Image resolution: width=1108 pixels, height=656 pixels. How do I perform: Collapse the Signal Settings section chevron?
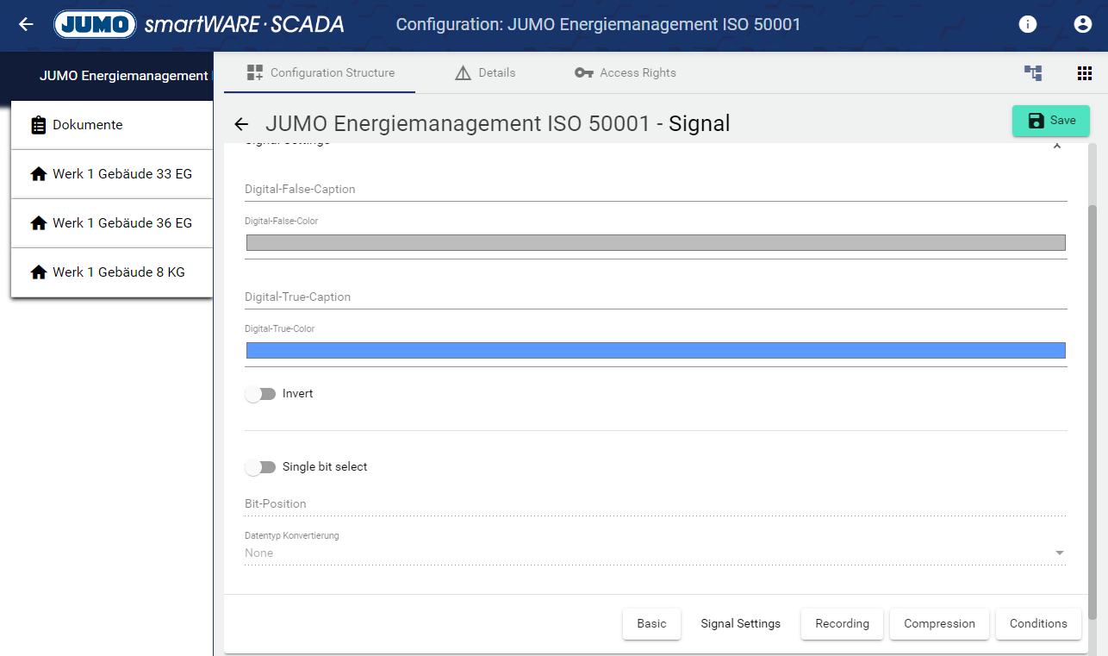(x=1057, y=147)
